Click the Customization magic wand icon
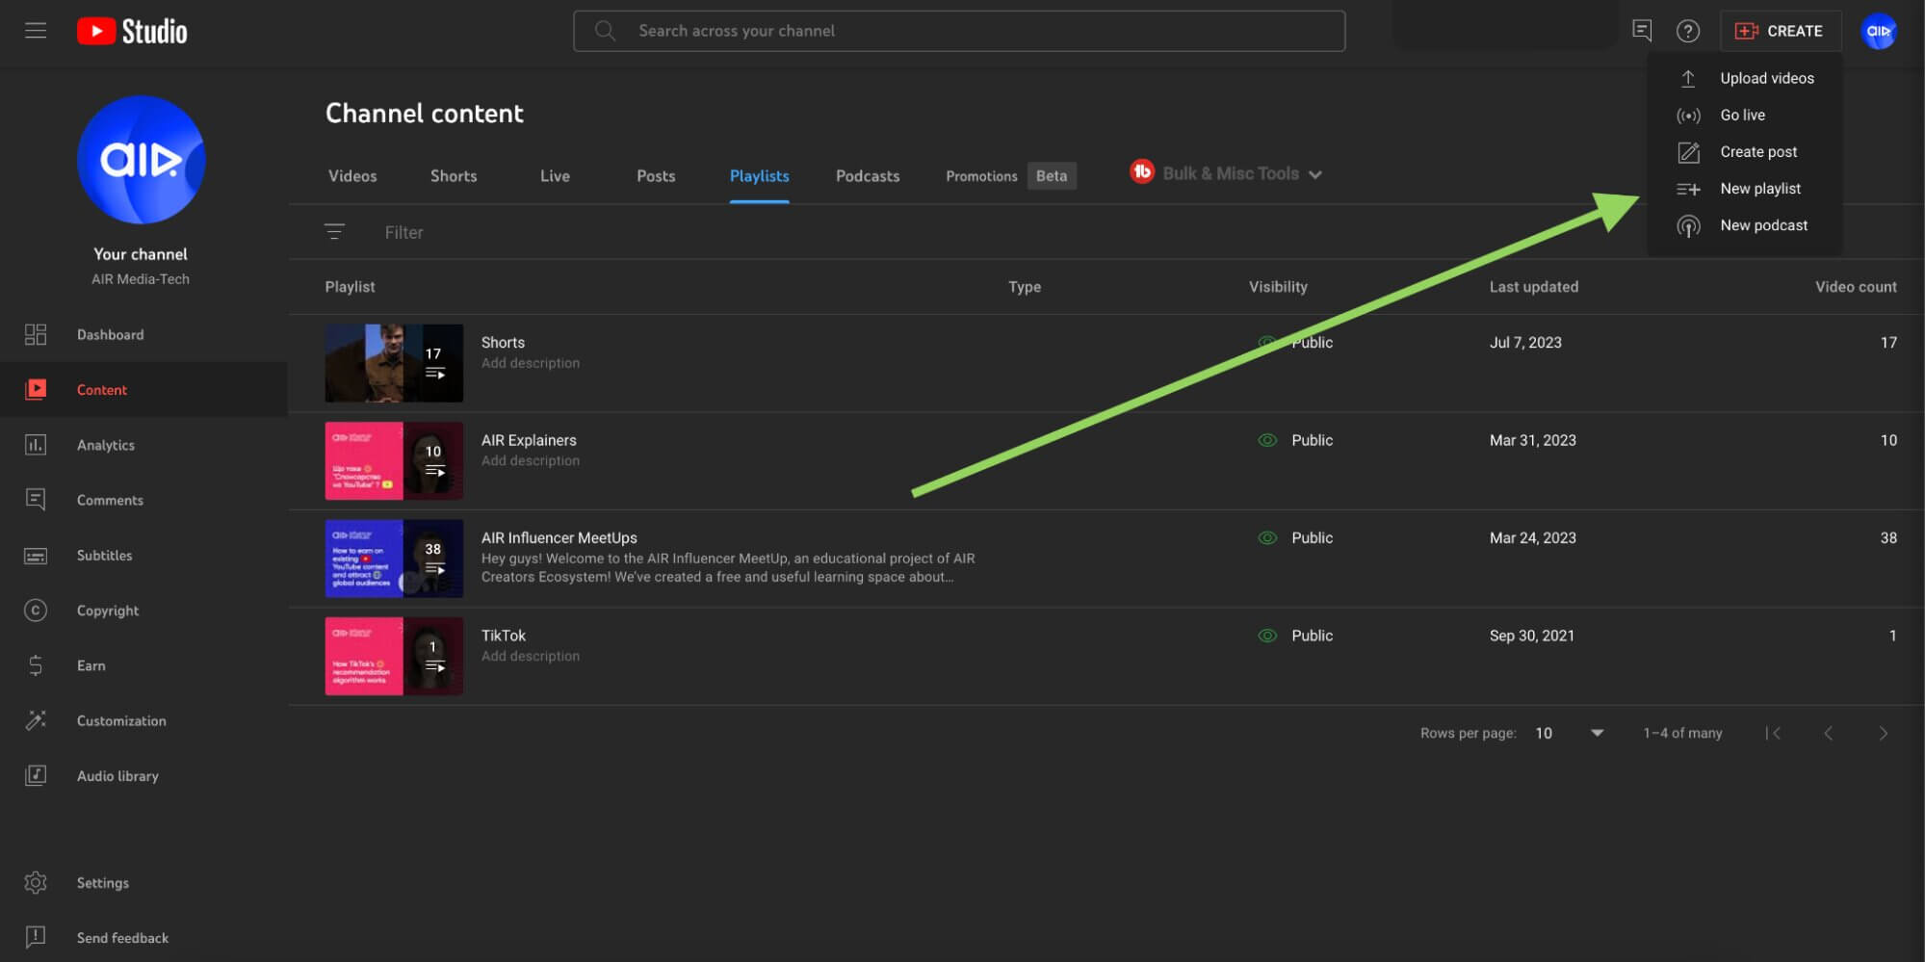The height and width of the screenshot is (962, 1925). [x=36, y=720]
